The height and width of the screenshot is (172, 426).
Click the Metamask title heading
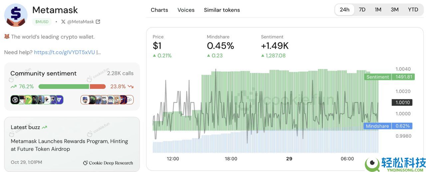tap(55, 10)
